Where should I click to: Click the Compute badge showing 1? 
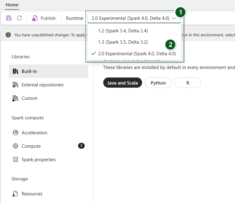[x=81, y=146]
